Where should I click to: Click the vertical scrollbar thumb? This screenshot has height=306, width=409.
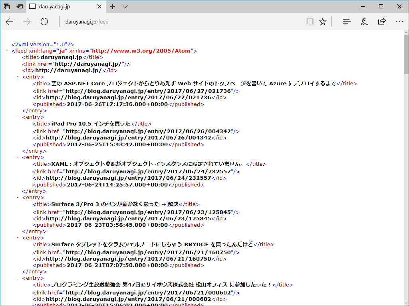pyautogui.click(x=406, y=55)
